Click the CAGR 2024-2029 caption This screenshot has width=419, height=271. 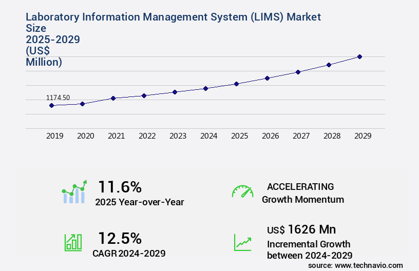129,253
